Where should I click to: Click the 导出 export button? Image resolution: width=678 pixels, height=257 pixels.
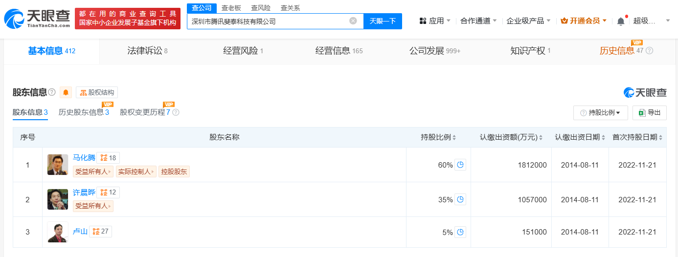[650, 113]
